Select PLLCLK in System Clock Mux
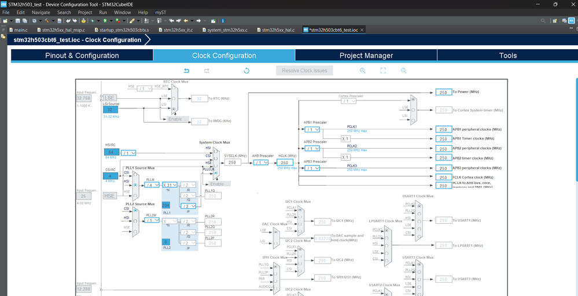 click(x=215, y=173)
